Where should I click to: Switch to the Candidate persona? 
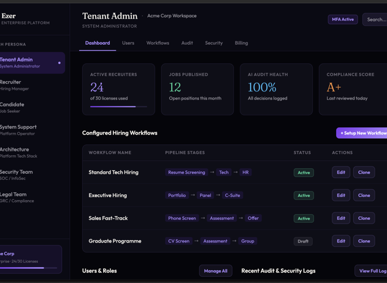(32, 107)
